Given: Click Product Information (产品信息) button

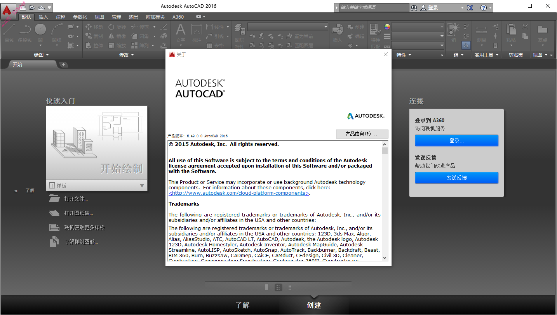Looking at the screenshot, I should coord(362,134).
